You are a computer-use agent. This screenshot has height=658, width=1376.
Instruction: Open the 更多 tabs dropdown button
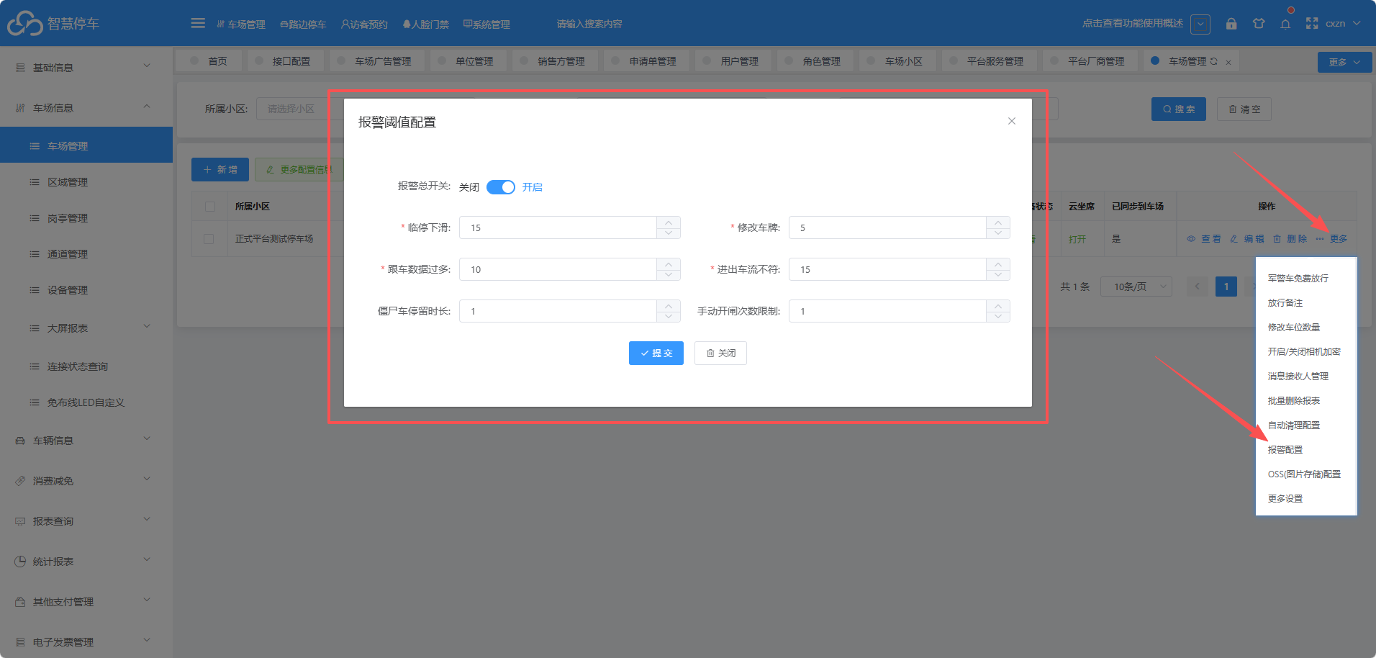coord(1344,62)
